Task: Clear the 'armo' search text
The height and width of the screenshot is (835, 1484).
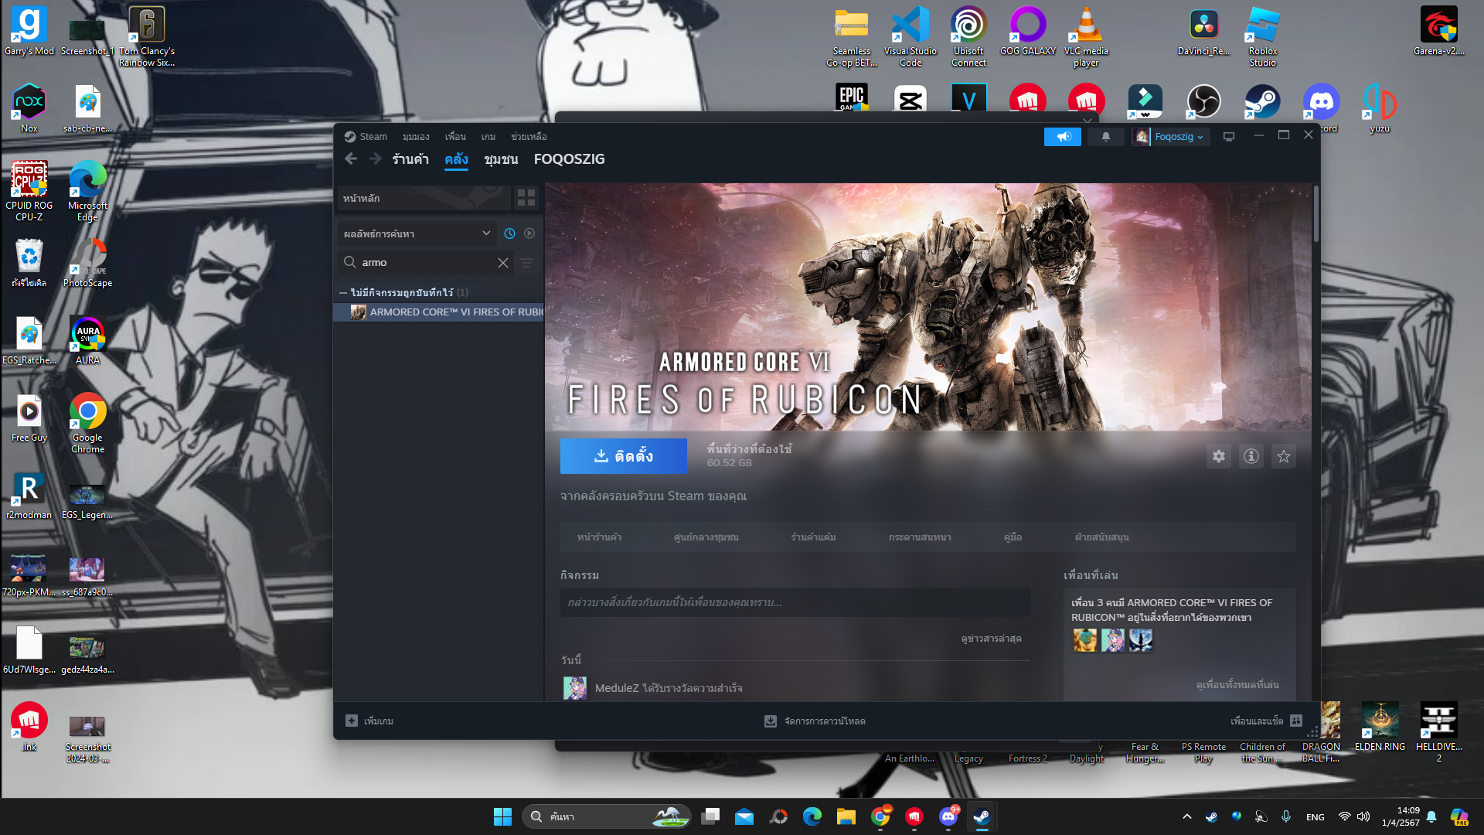Action: [x=503, y=263]
